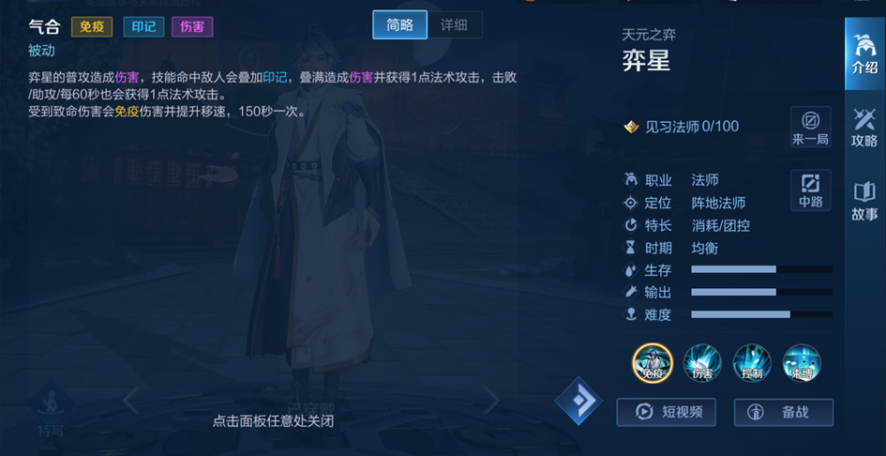Viewport: 886px width, 456px height.
Task: Open the 故事 story sidebar tab
Action: pyautogui.click(x=864, y=201)
